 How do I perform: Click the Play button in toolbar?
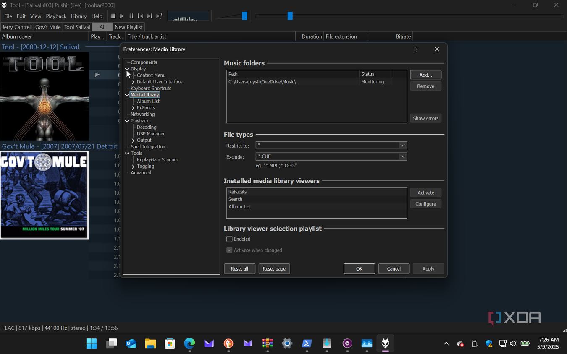pos(122,16)
